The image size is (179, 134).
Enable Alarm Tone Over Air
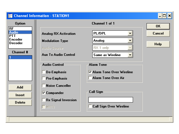coord(90,78)
